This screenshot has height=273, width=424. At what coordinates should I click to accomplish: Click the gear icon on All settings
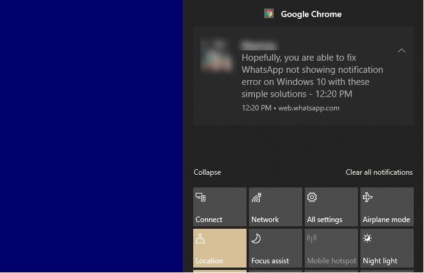pyautogui.click(x=312, y=197)
